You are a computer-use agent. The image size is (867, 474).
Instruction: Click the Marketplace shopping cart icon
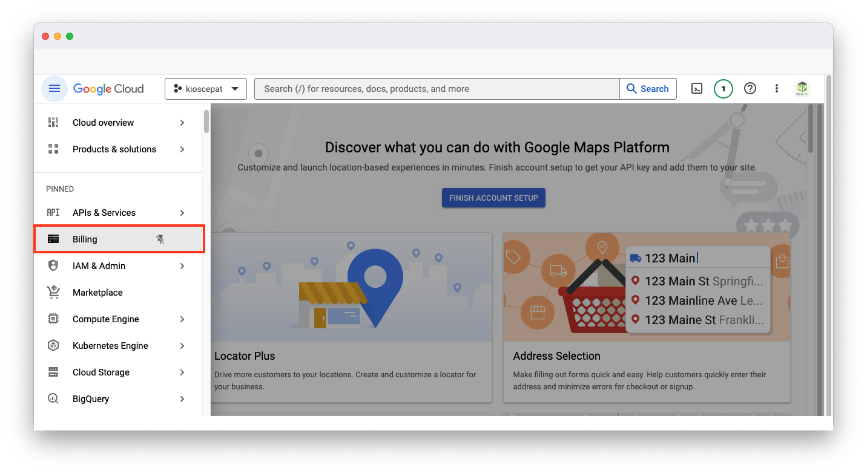click(53, 293)
